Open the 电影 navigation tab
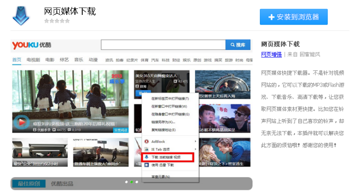The width and height of the screenshot is (358, 194). point(50,60)
